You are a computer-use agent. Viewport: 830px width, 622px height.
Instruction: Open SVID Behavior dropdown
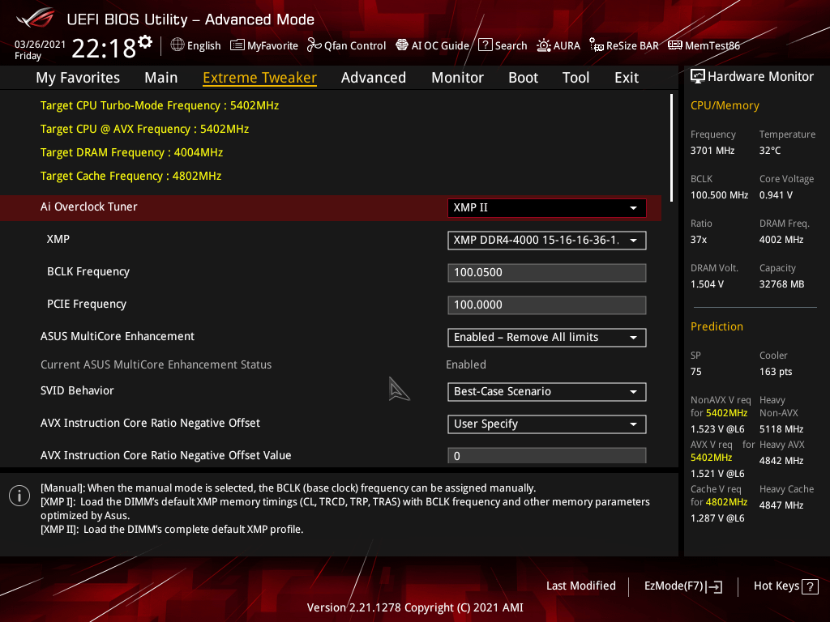(547, 392)
